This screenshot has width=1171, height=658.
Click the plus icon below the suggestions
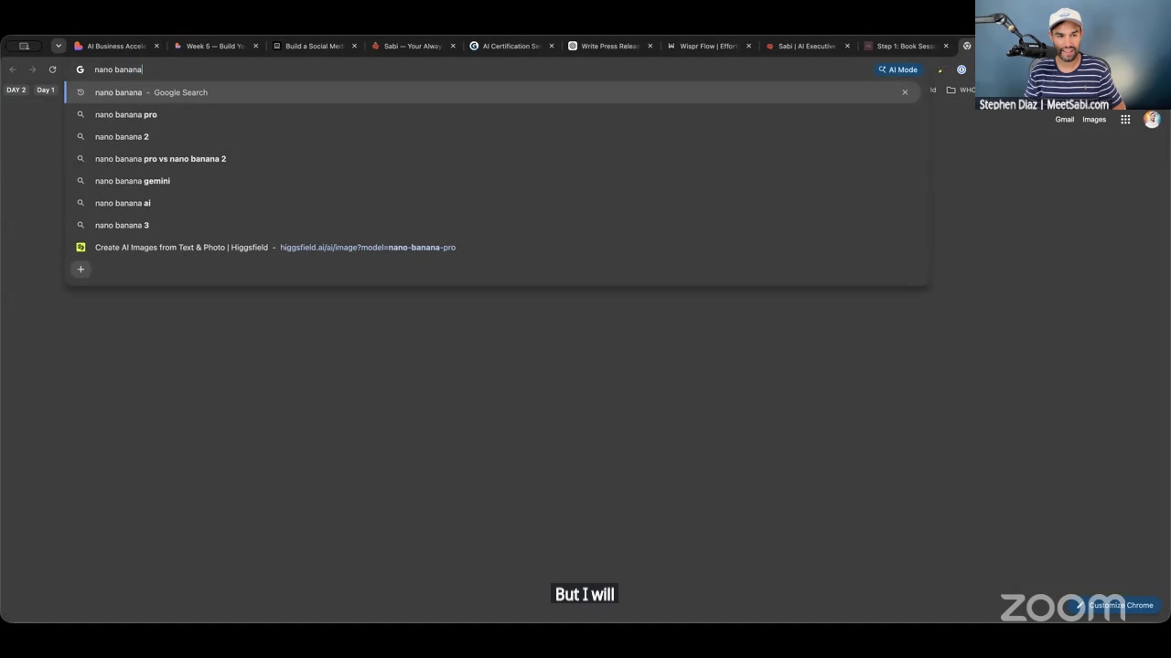tap(81, 270)
